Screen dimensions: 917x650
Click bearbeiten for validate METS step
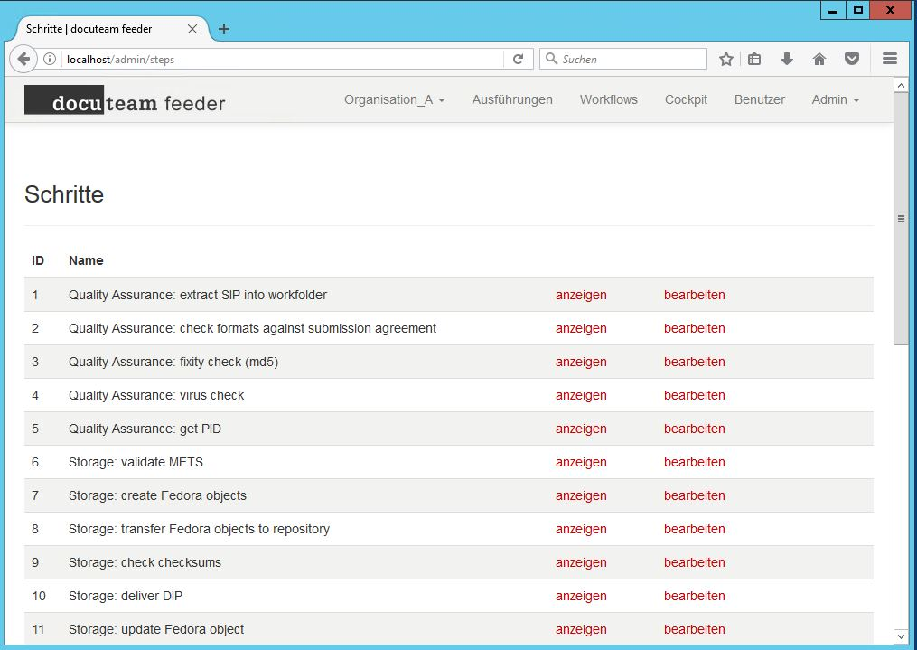tap(694, 462)
